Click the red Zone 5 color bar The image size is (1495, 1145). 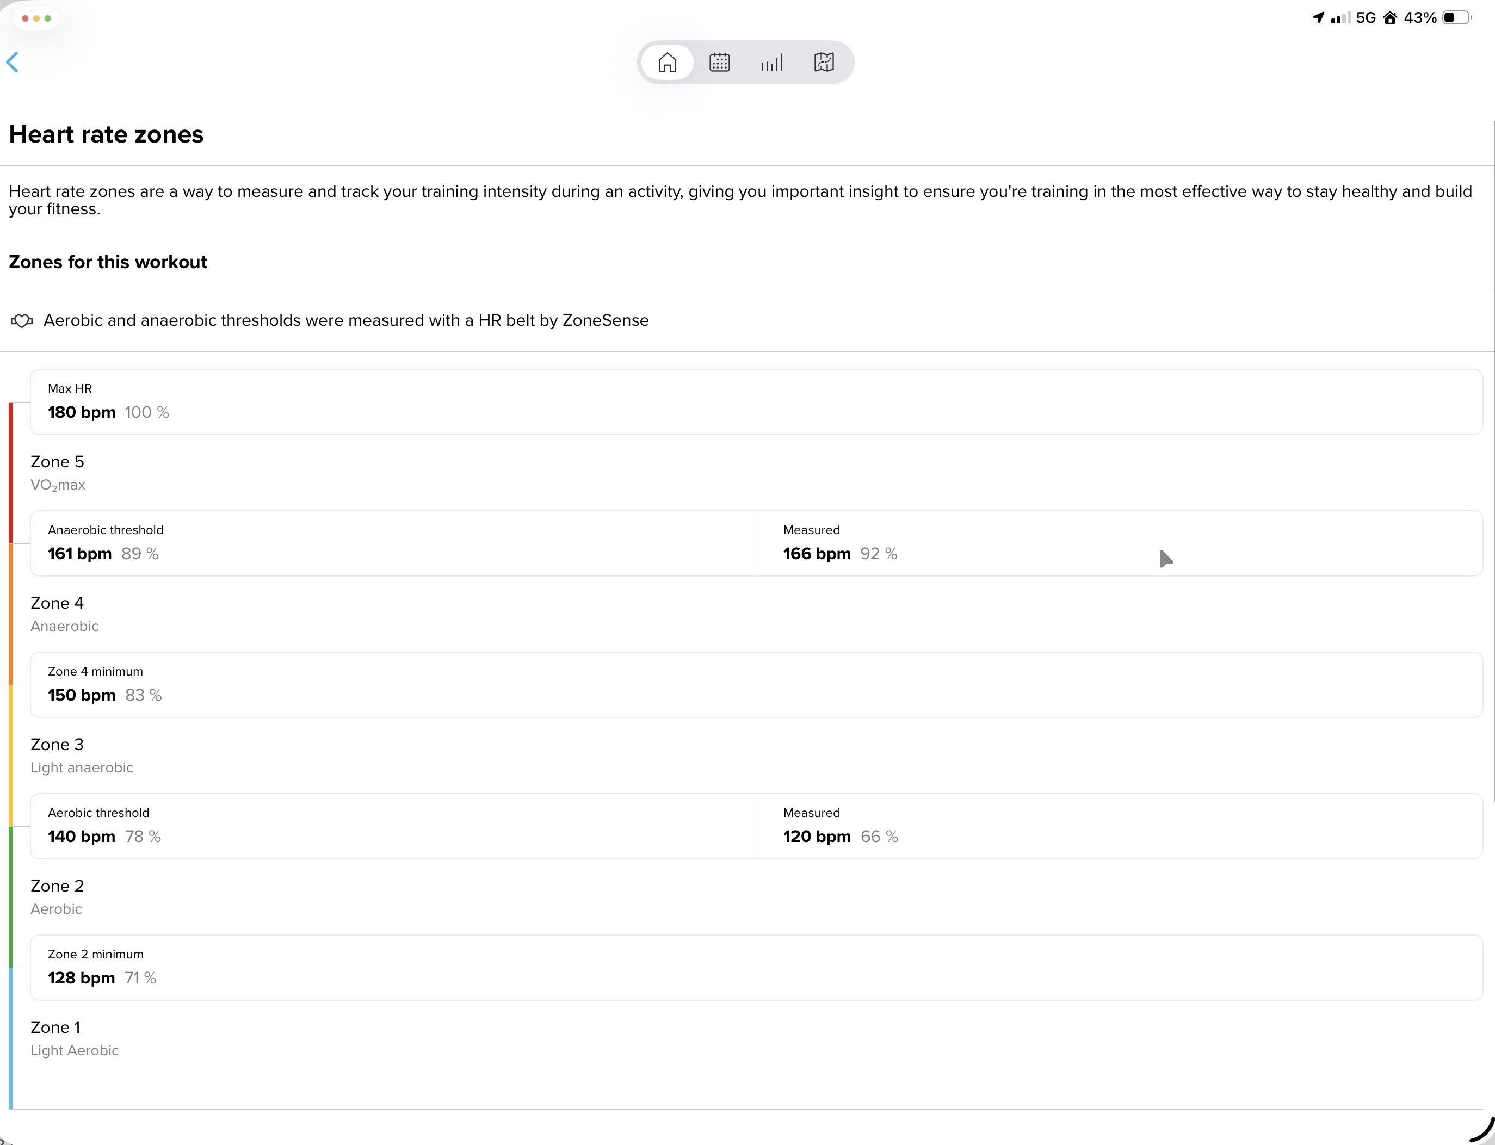pos(11,472)
